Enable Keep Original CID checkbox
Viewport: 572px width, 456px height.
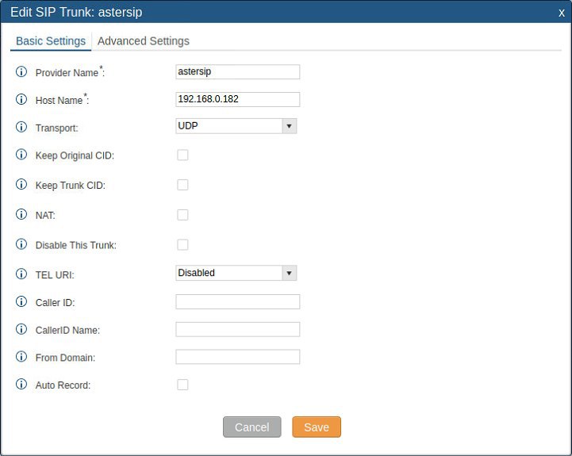click(182, 155)
